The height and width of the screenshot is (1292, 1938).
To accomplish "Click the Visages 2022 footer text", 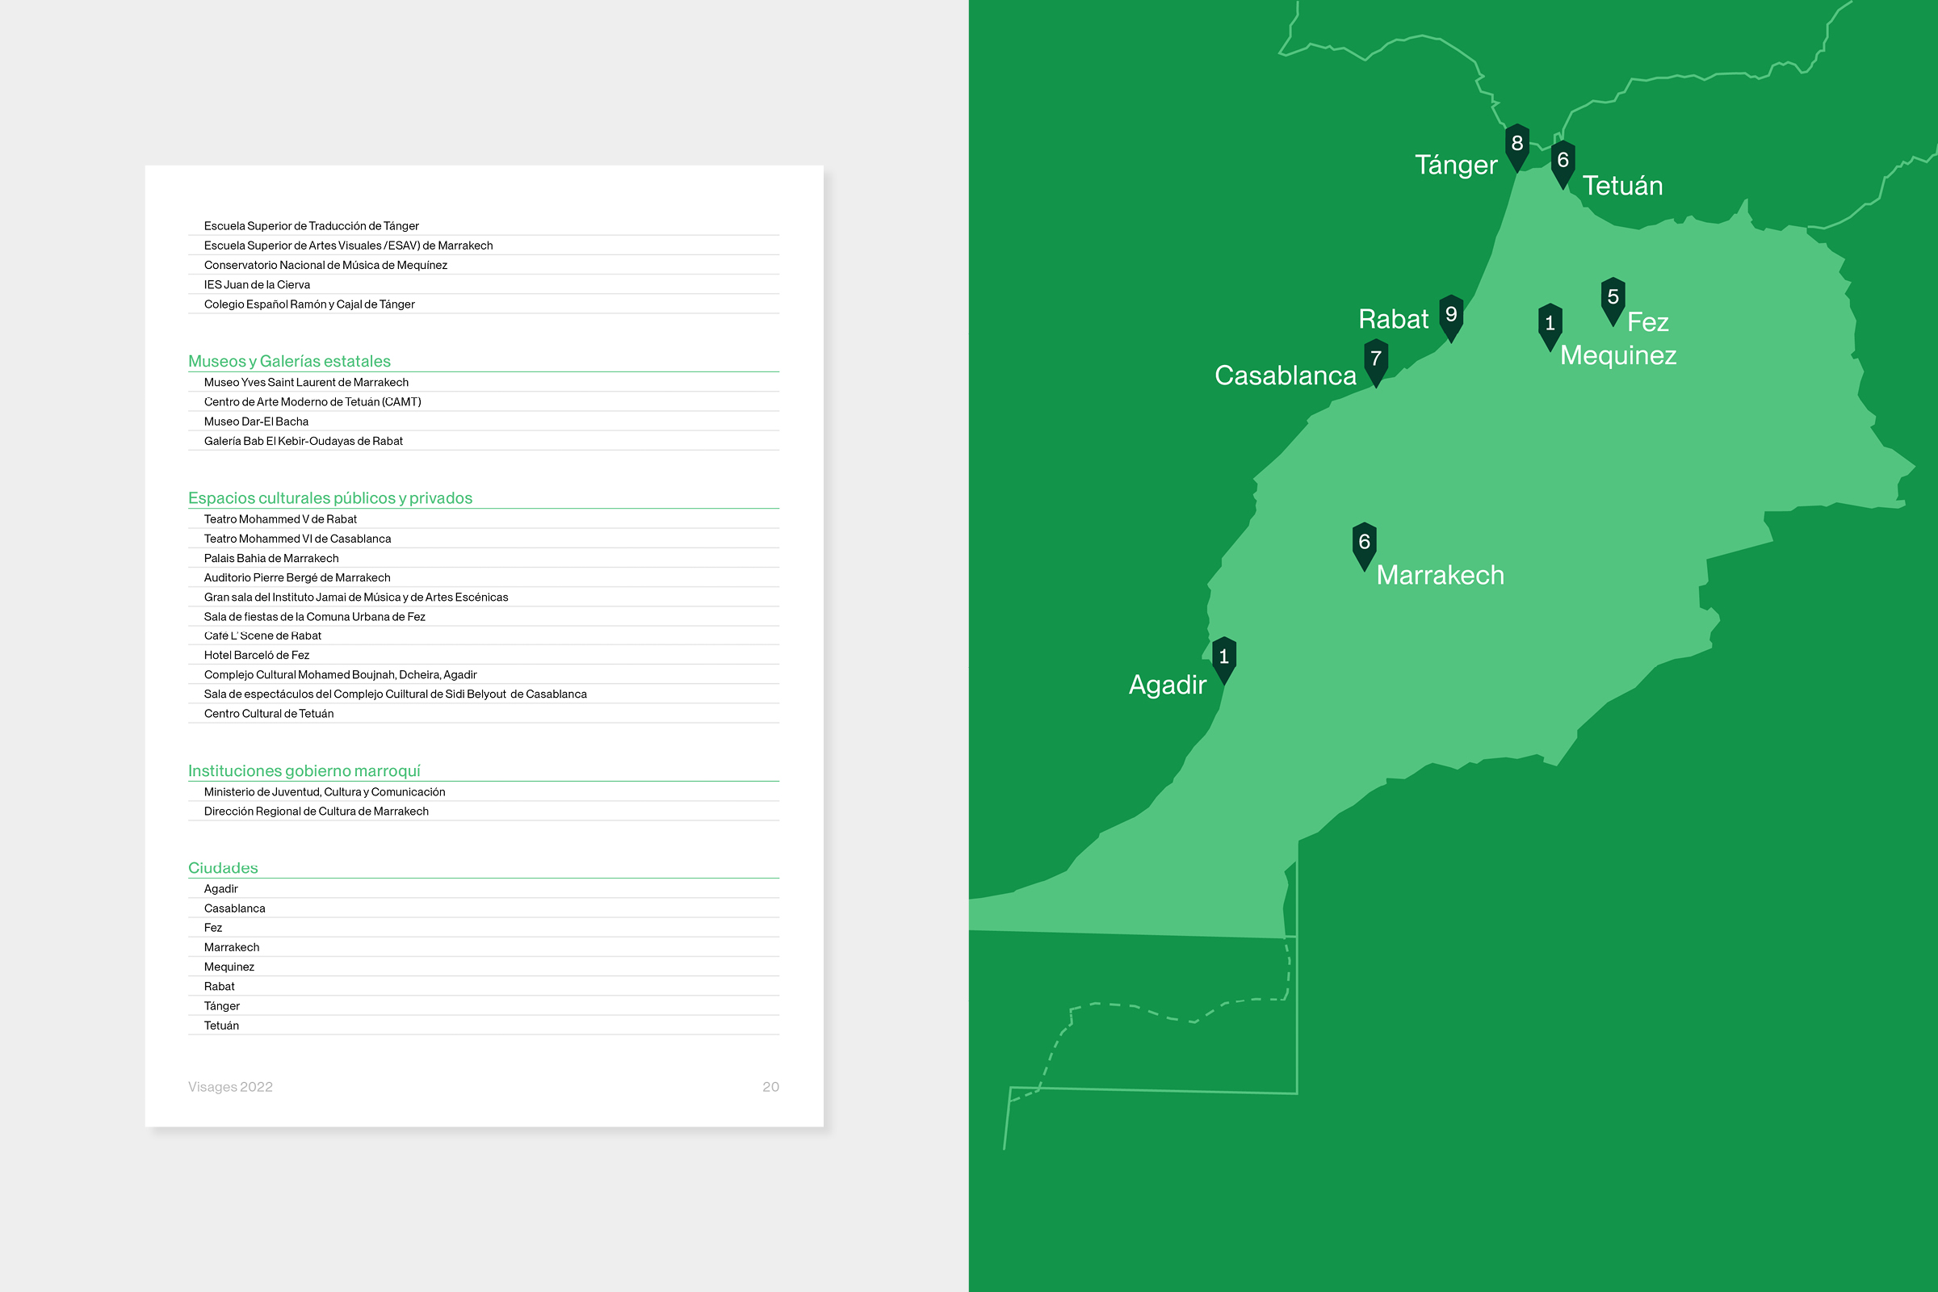I will pyautogui.click(x=230, y=1087).
